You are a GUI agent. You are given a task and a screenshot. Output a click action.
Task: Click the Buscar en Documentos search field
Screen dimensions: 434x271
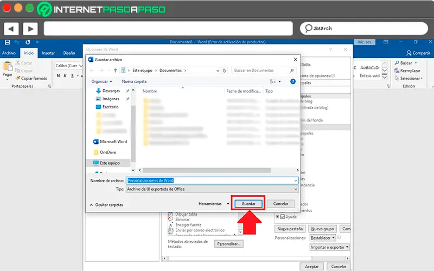tap(263, 70)
